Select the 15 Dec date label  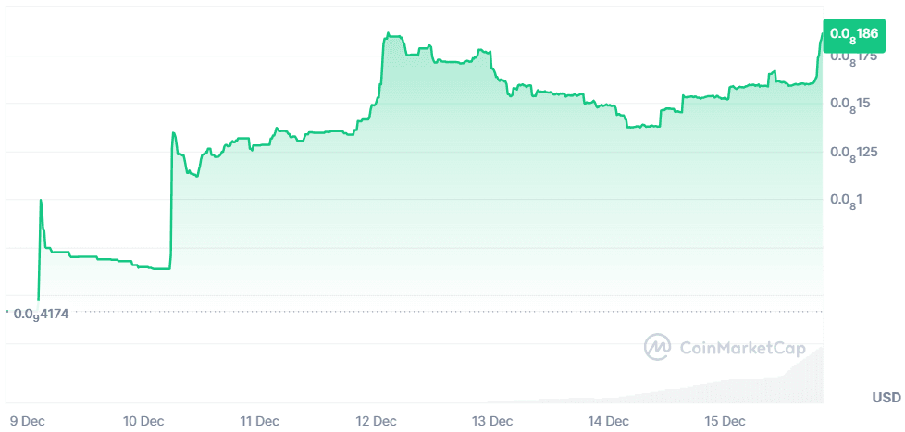coord(725,421)
